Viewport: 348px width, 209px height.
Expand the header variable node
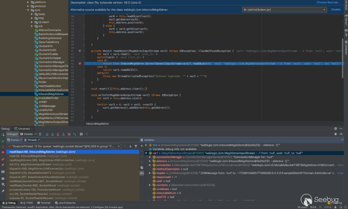pyautogui.click(x=150, y=173)
